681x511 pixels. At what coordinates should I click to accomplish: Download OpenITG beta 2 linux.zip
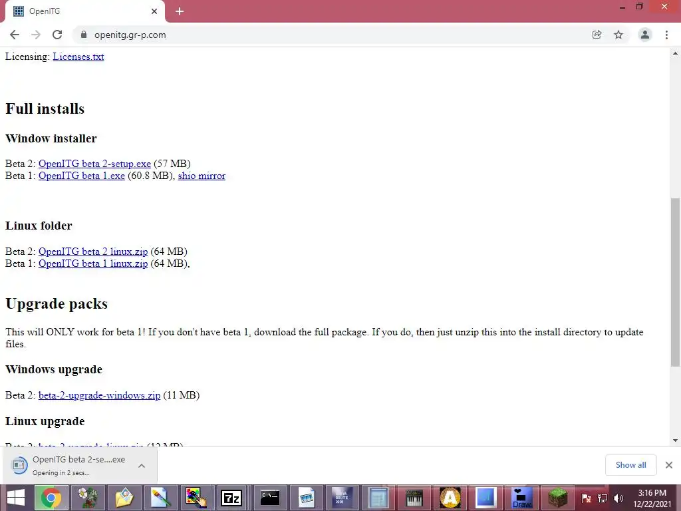pos(93,252)
